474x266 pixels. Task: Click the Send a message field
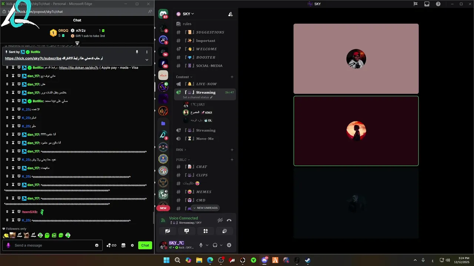52,245
